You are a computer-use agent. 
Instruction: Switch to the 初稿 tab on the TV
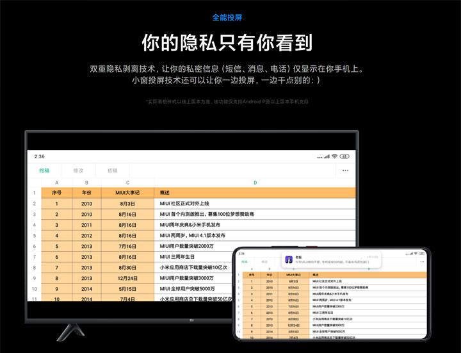coord(112,170)
